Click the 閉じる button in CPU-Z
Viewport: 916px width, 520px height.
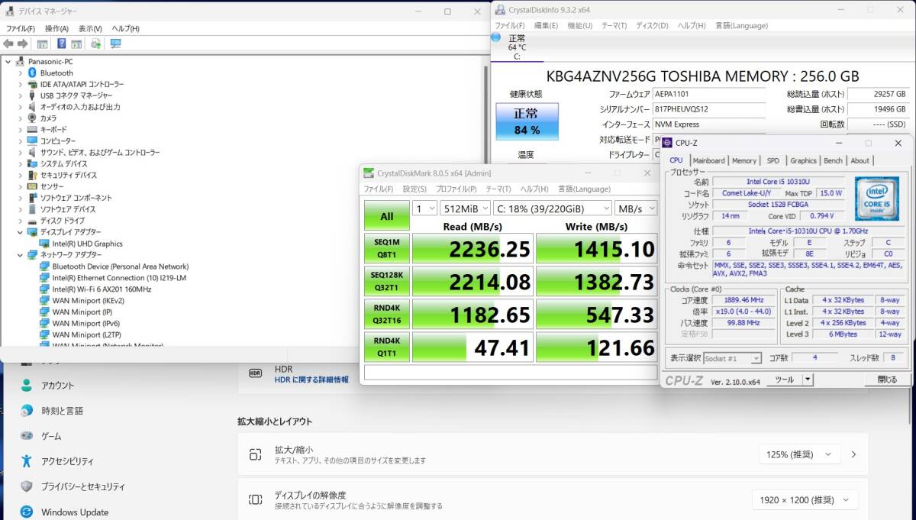[x=887, y=380]
